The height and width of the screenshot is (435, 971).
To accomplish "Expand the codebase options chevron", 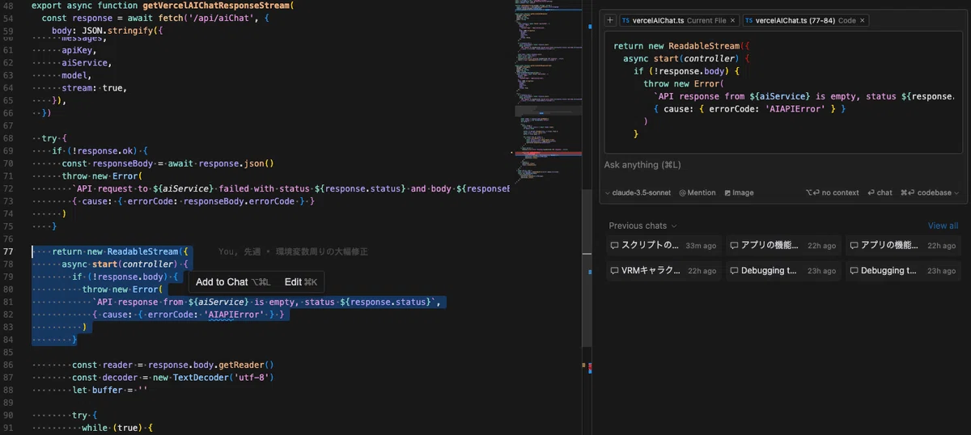I will [956, 192].
